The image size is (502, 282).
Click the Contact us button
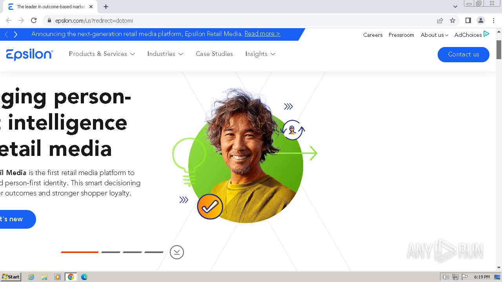[463, 54]
